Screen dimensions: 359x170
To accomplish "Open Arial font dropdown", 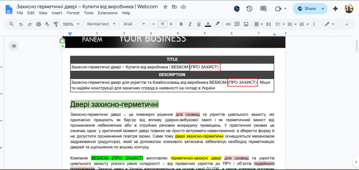I will point(135,24).
